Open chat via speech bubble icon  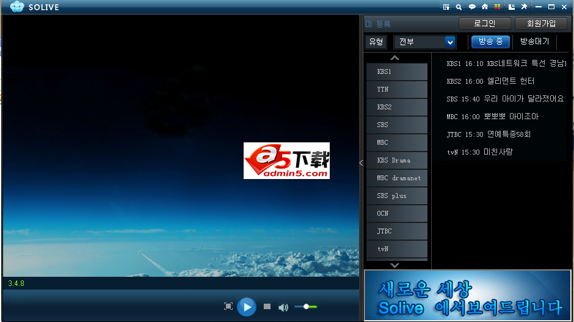pyautogui.click(x=472, y=7)
